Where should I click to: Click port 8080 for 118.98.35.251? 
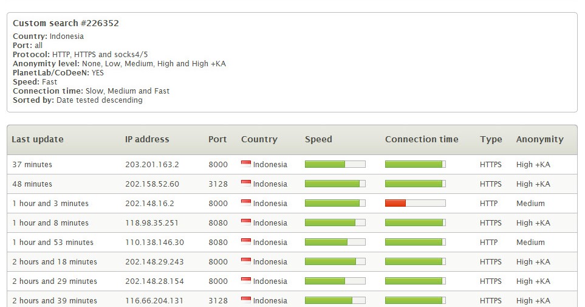pos(218,222)
